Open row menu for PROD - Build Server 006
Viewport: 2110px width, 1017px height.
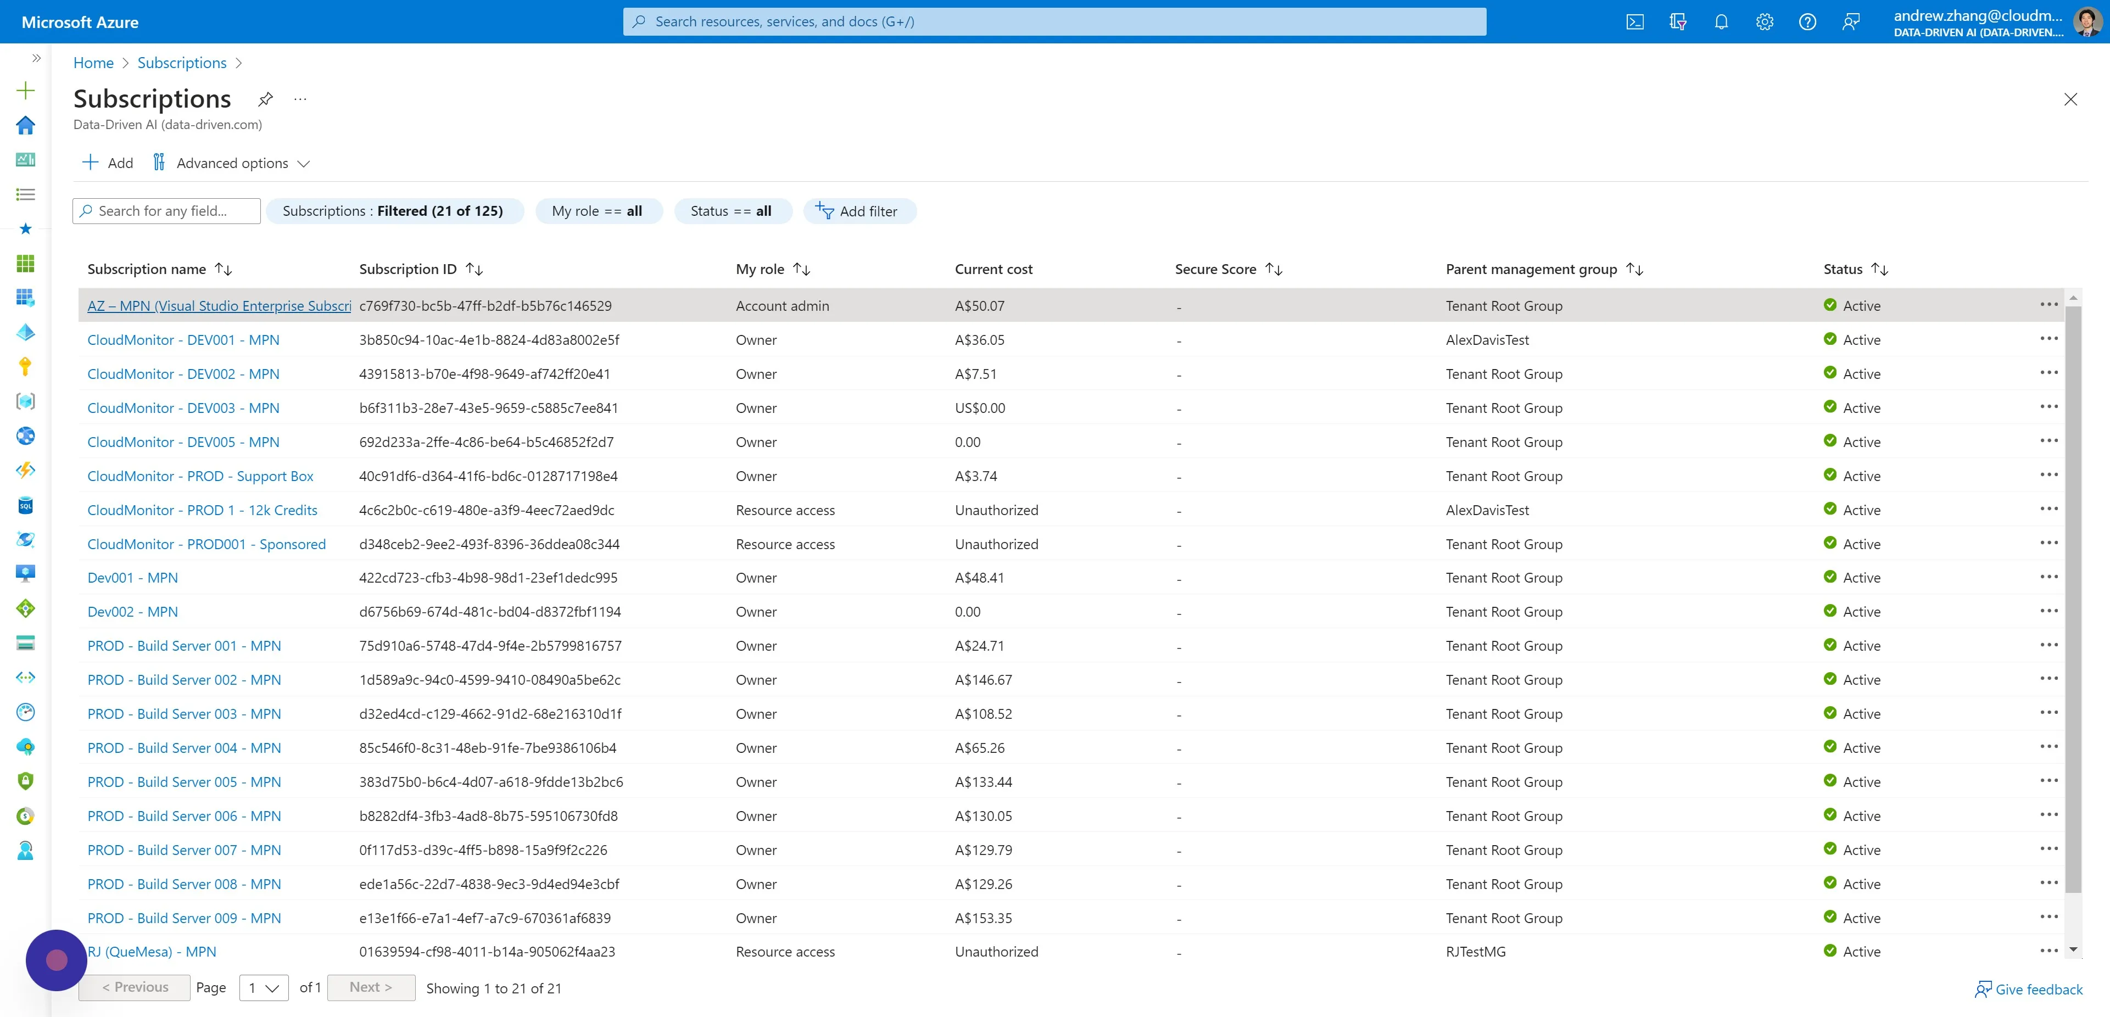coord(2048,815)
